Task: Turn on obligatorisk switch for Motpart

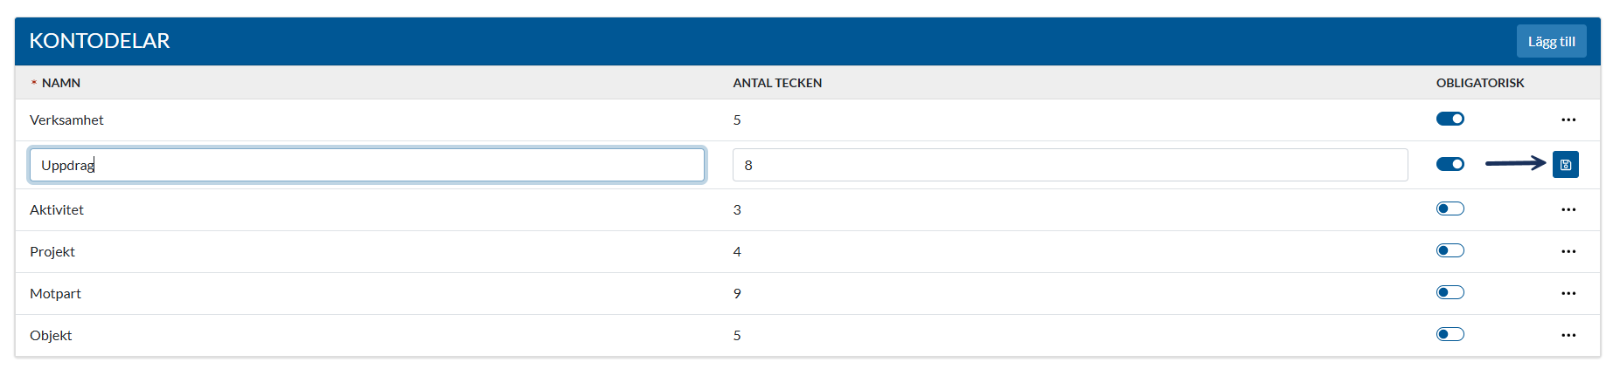Action: click(1450, 292)
